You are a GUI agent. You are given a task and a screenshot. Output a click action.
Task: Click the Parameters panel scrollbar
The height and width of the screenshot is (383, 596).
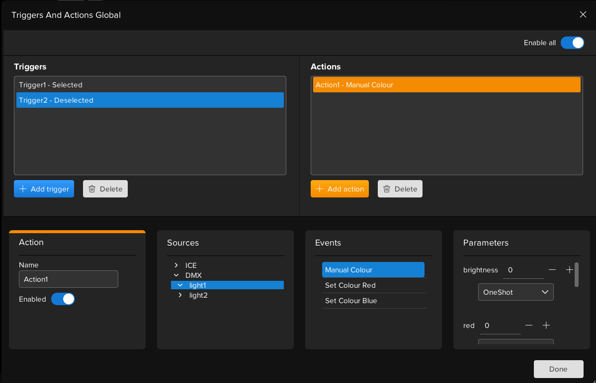click(x=577, y=275)
